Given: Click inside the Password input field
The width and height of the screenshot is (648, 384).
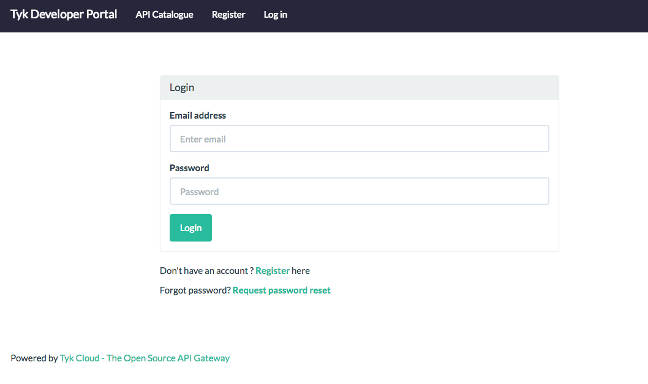Looking at the screenshot, I should tap(359, 191).
